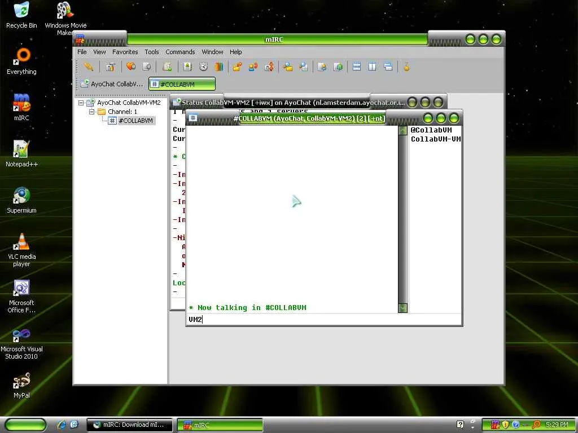
Task: Click the green Start button
Action: [25, 425]
